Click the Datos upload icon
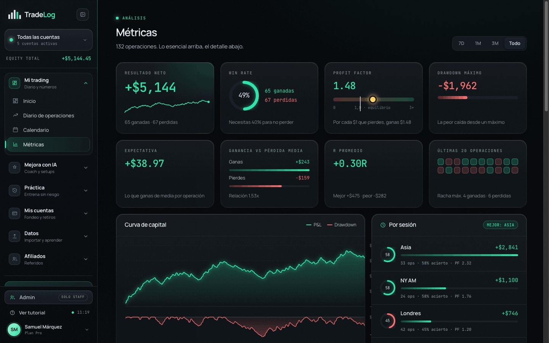 [x=14, y=236]
